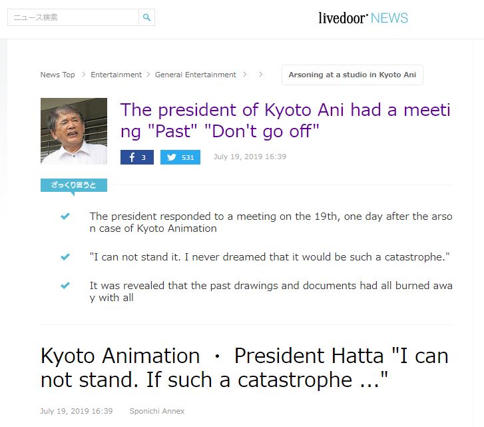
Task: Go to News Top breadcrumb
Action: [x=58, y=75]
